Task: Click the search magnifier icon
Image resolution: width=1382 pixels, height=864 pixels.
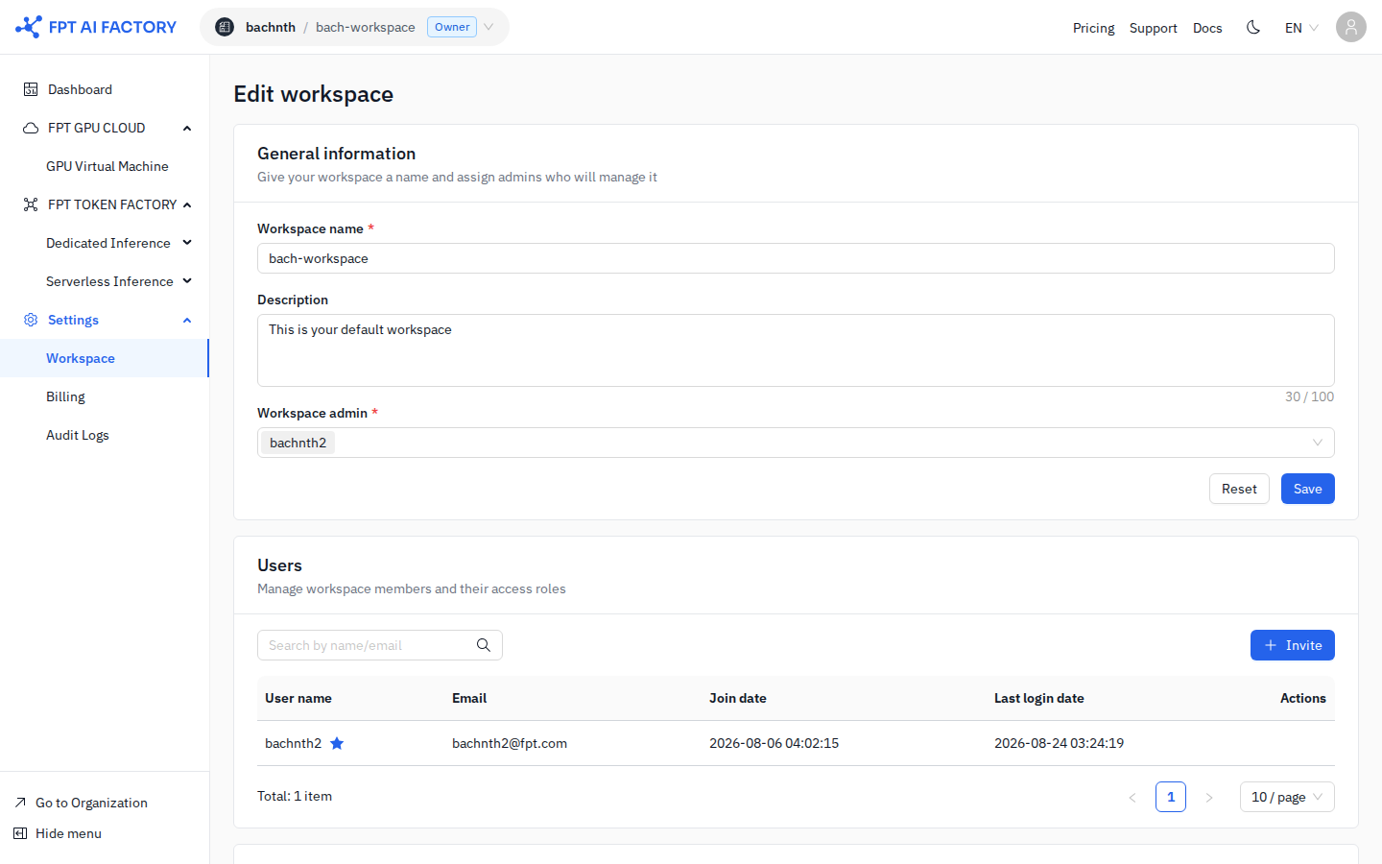Action: click(484, 645)
